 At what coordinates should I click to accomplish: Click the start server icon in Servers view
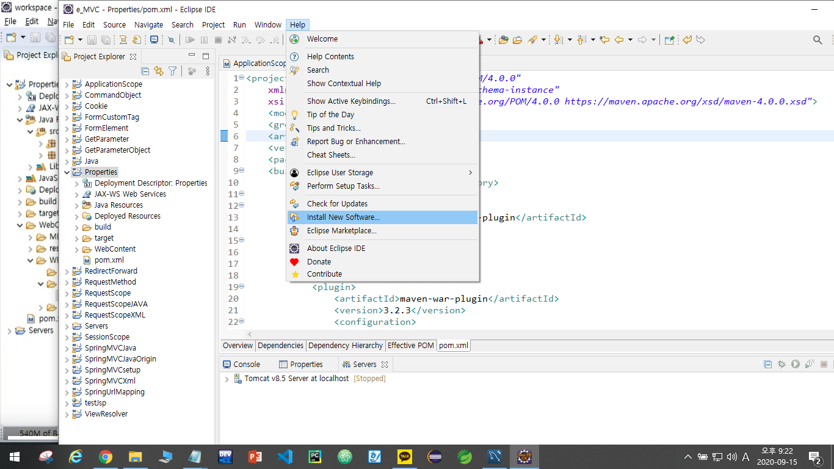[796, 364]
